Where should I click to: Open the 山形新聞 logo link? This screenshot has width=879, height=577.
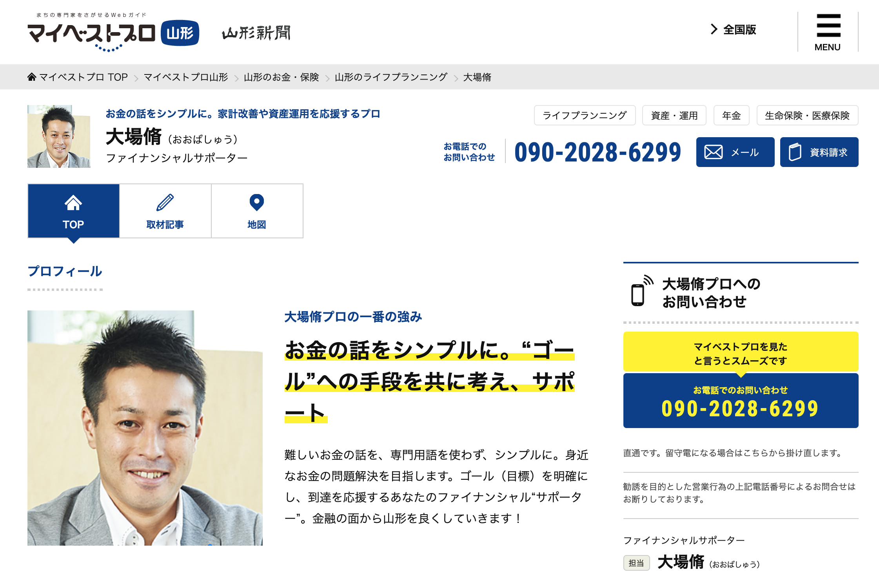[x=256, y=33]
